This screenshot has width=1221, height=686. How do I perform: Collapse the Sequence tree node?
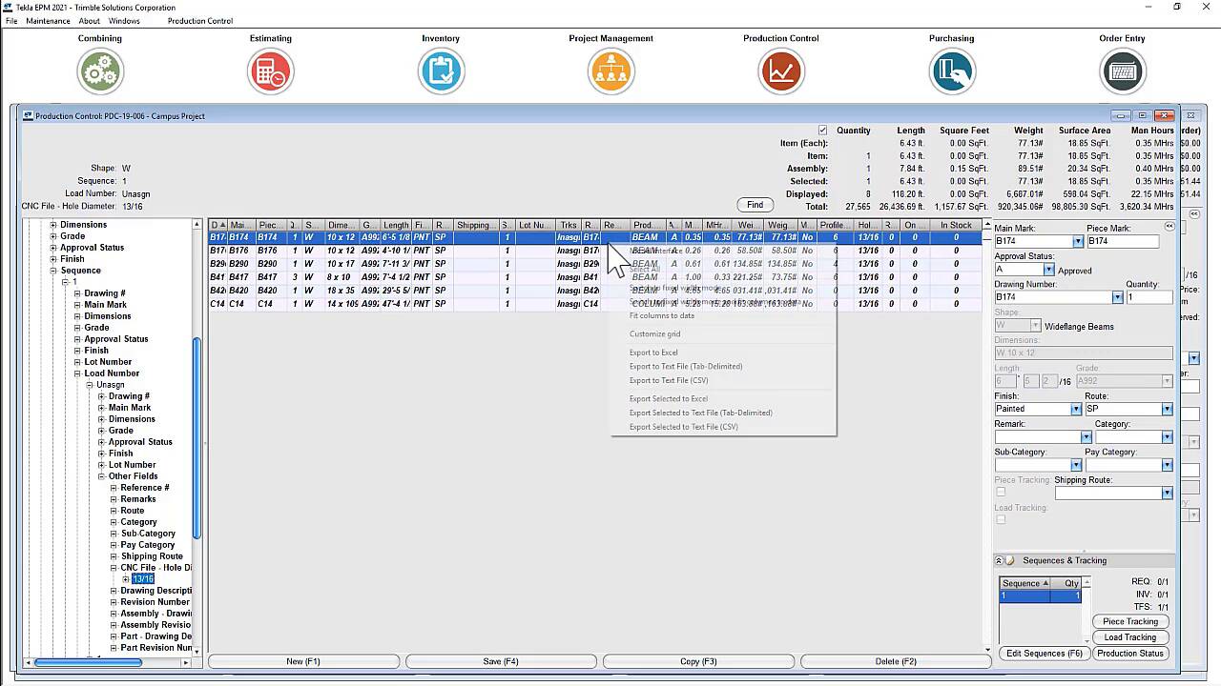54,271
